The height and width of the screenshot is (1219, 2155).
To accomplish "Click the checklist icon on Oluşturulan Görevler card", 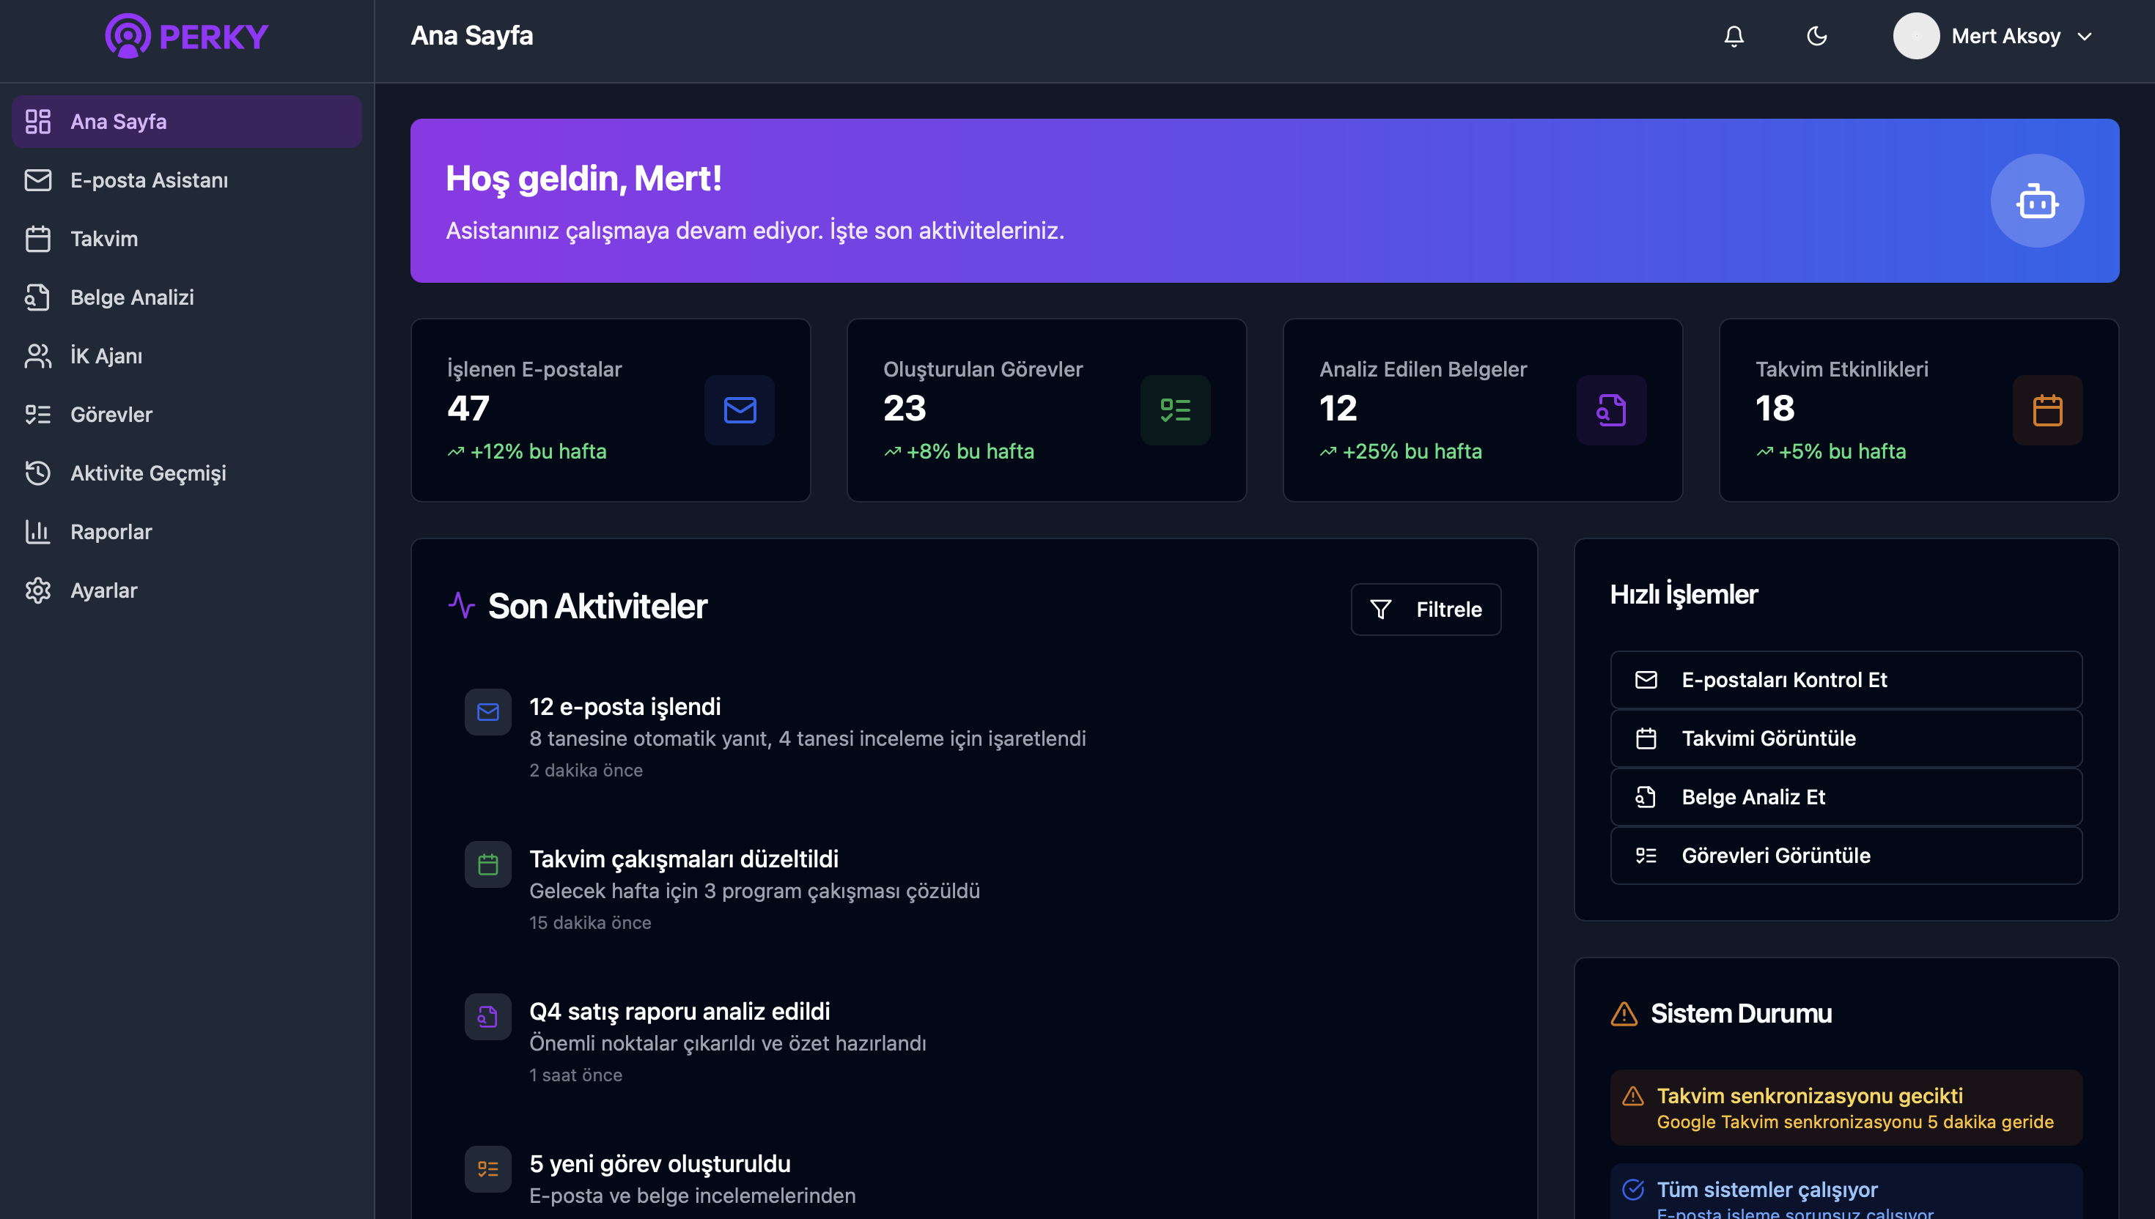I will pos(1175,410).
